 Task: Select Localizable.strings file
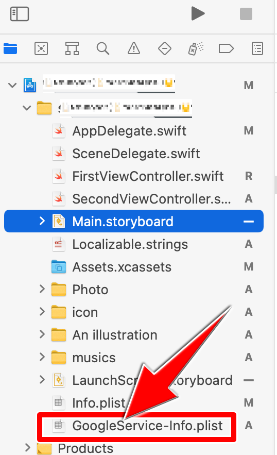pyautogui.click(x=130, y=244)
